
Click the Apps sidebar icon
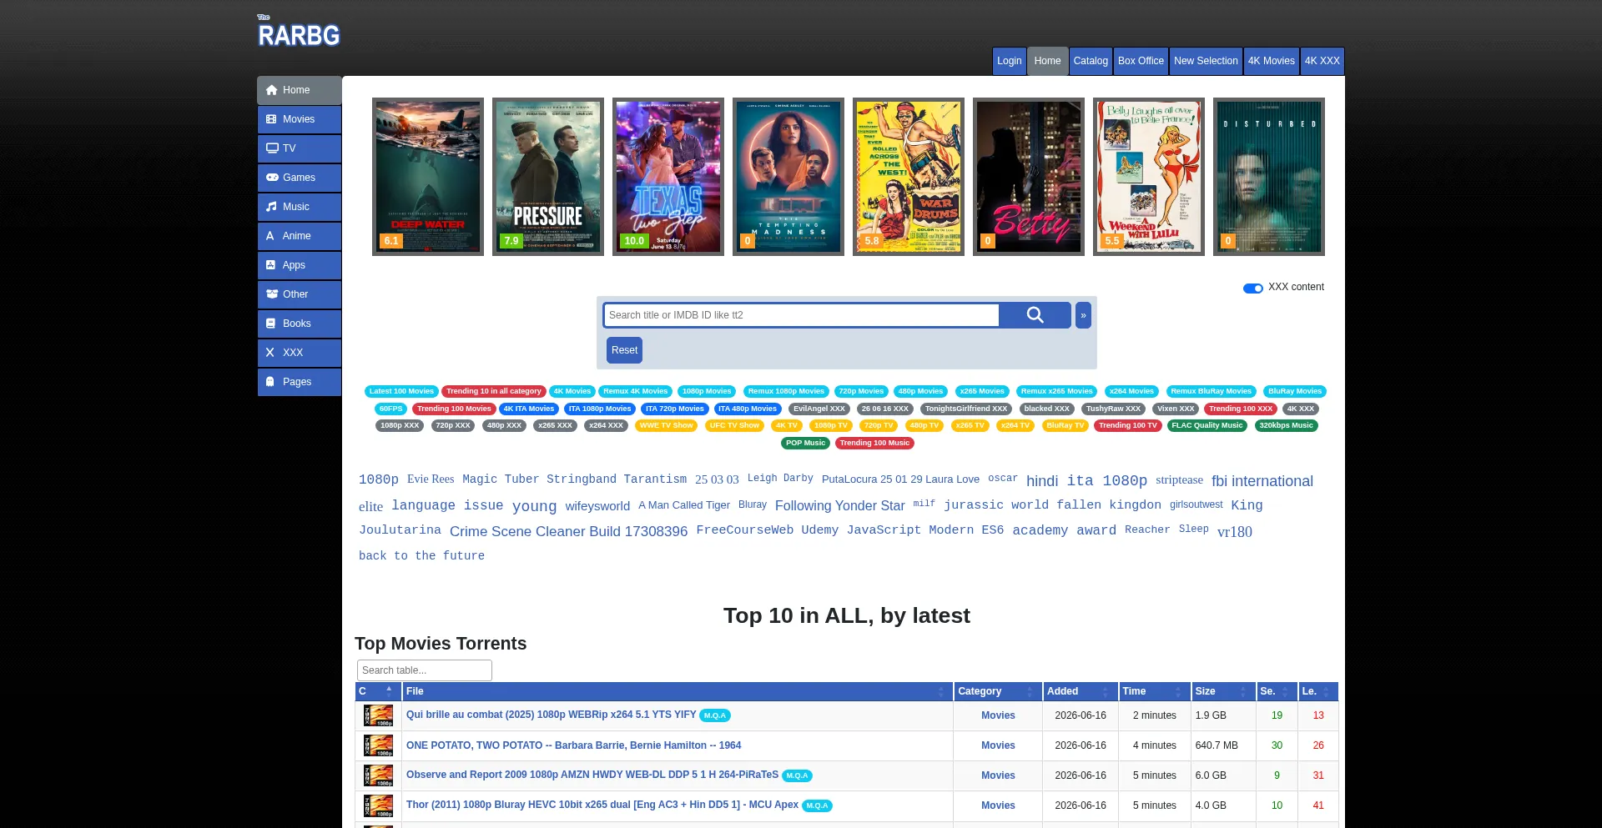pos(270,265)
